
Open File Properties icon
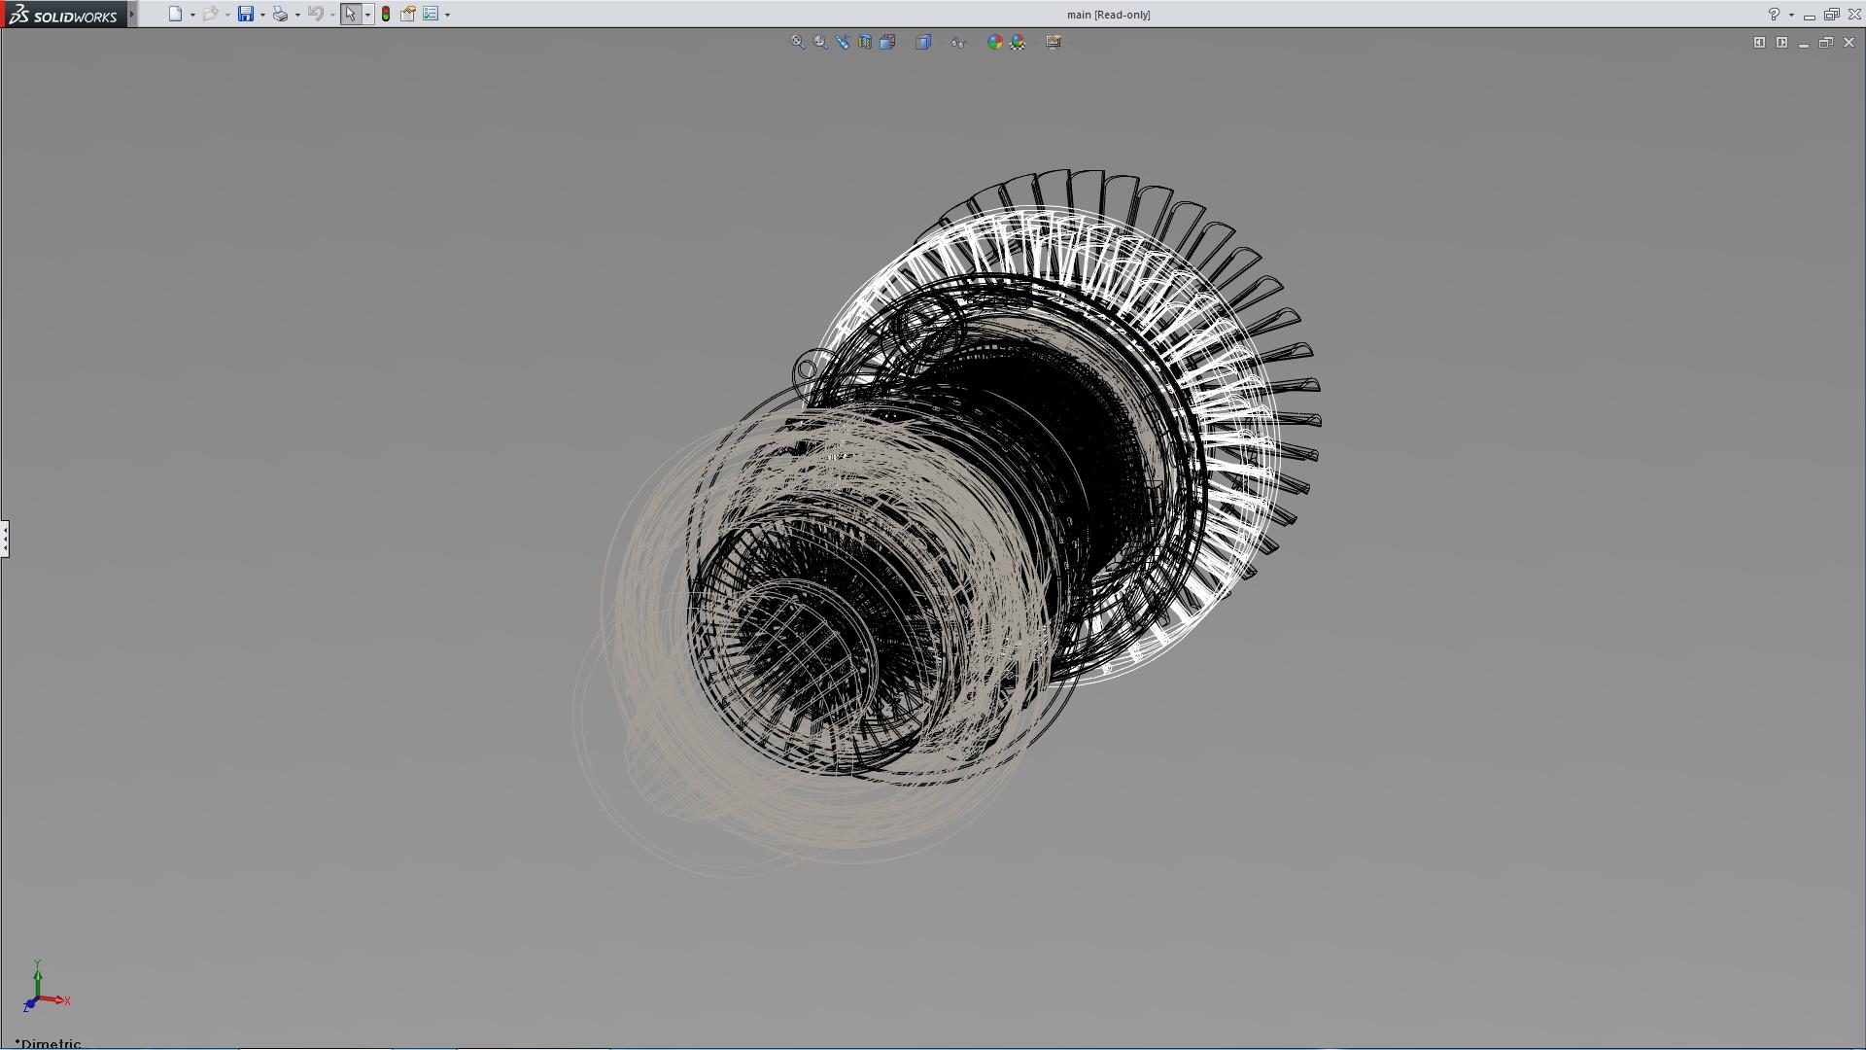408,14
